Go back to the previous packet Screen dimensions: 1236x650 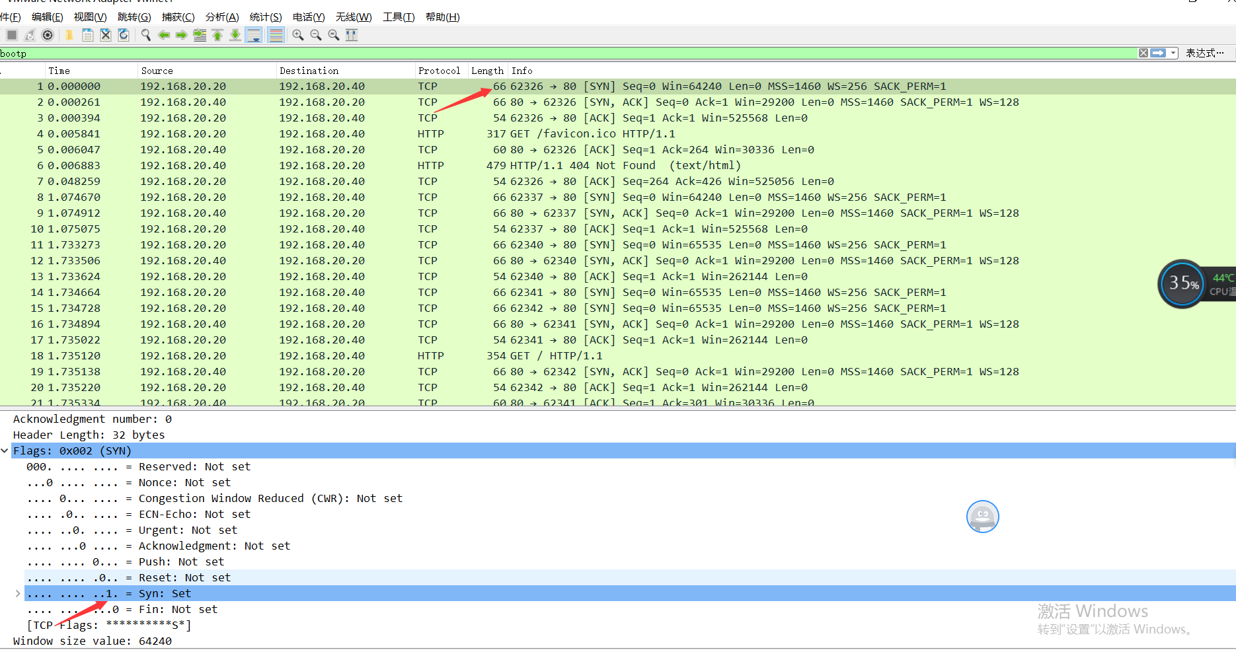point(164,35)
